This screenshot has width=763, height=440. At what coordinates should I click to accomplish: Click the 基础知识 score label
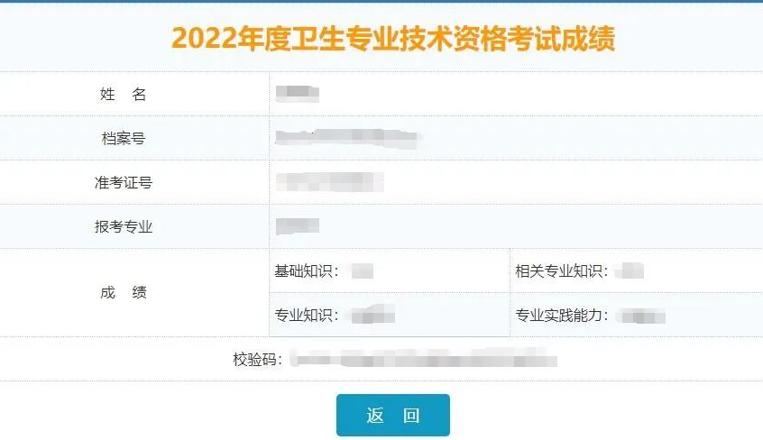coord(307,270)
